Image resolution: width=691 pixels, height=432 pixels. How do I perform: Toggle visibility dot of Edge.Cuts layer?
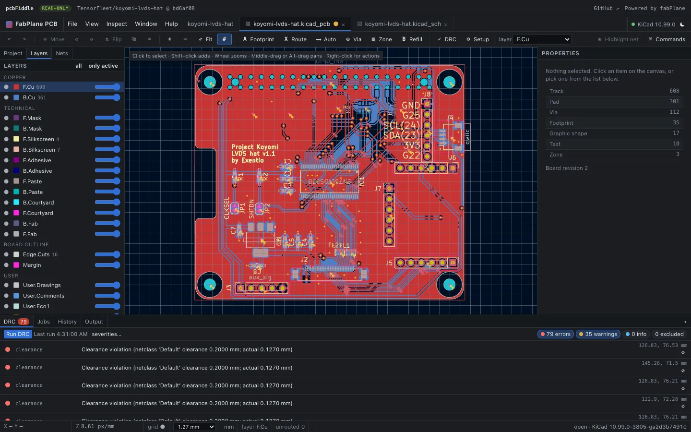coord(6,254)
